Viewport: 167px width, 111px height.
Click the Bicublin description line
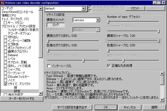(x=88, y=91)
